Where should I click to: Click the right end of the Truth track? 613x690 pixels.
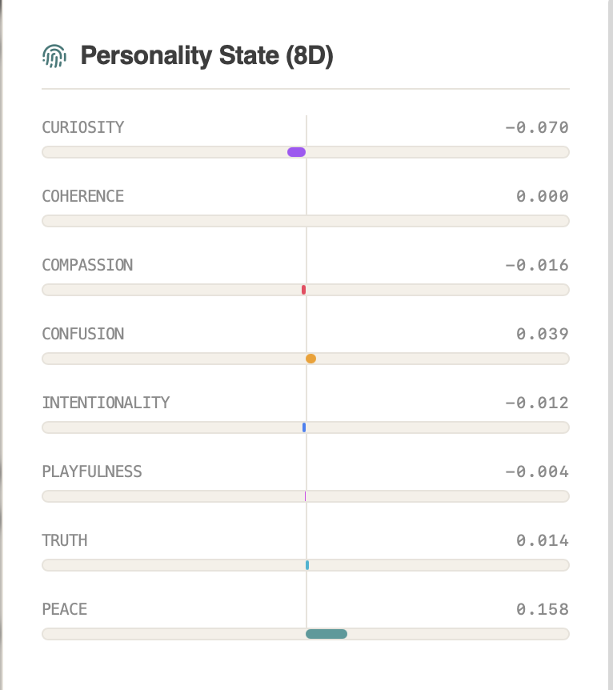[x=564, y=564]
